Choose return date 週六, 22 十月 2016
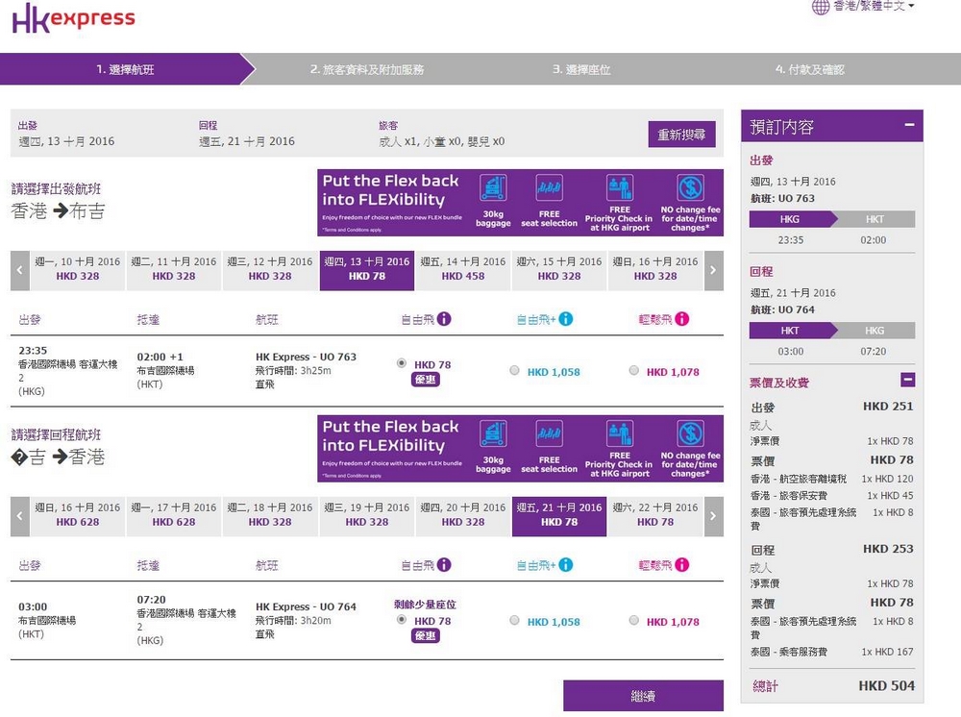 click(655, 516)
